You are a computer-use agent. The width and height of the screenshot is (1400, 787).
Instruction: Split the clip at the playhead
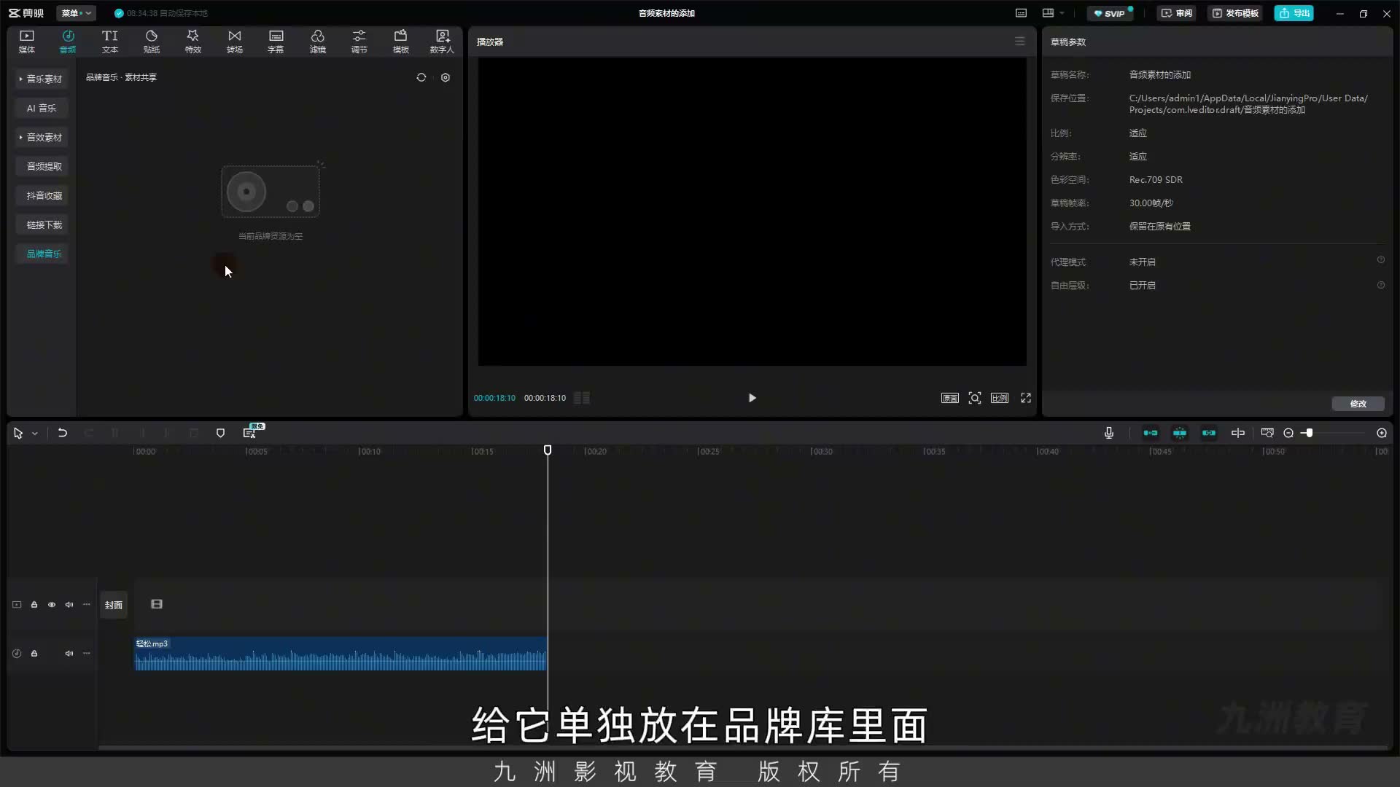[115, 433]
